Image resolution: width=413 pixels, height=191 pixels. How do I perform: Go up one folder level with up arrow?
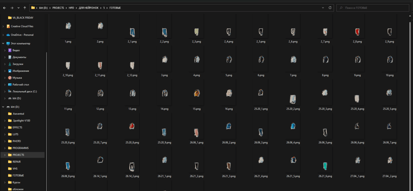[25, 8]
